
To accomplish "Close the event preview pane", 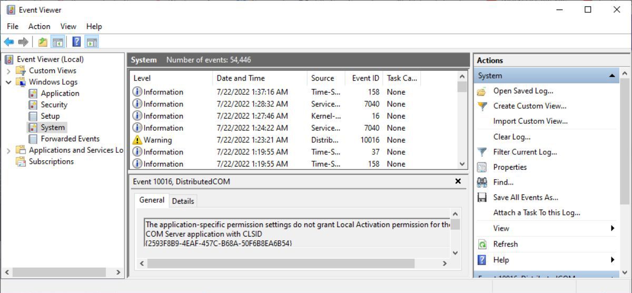I will (x=458, y=181).
